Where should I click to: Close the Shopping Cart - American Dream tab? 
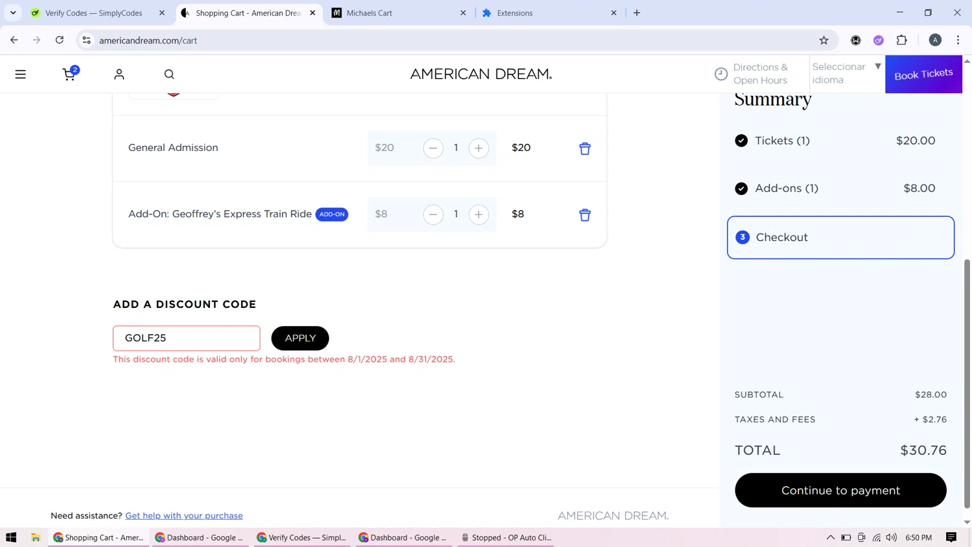312,13
